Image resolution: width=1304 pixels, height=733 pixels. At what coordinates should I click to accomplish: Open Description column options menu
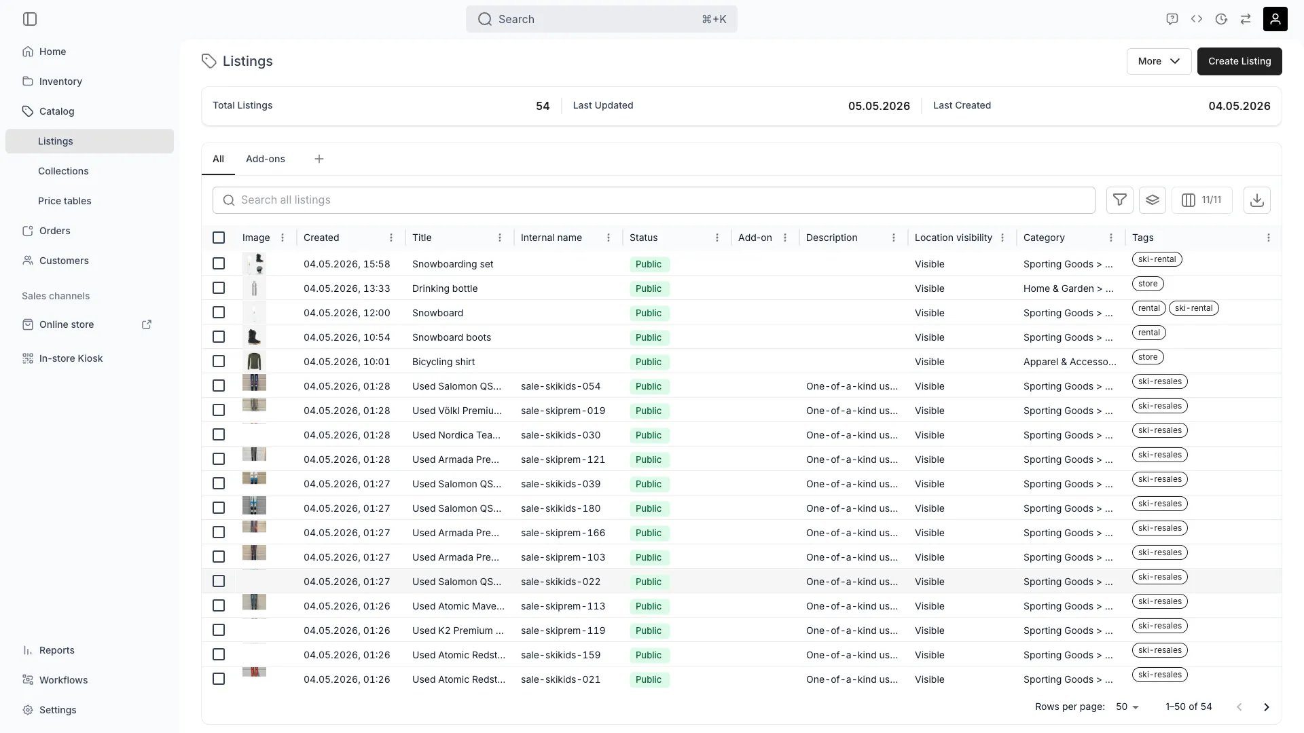pos(894,238)
